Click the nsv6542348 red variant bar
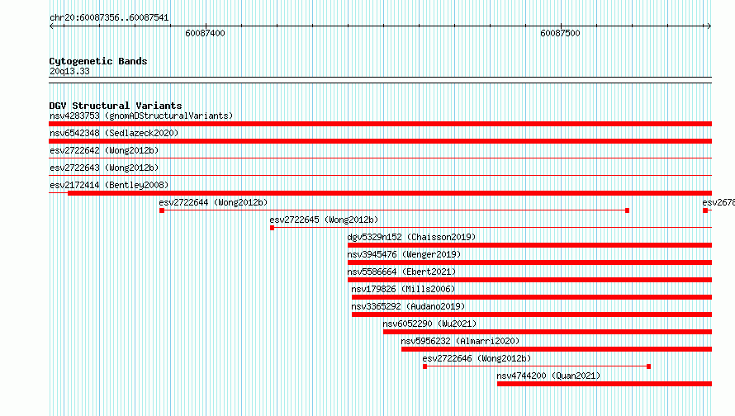Image resolution: width=735 pixels, height=416 pixels. tap(380, 141)
